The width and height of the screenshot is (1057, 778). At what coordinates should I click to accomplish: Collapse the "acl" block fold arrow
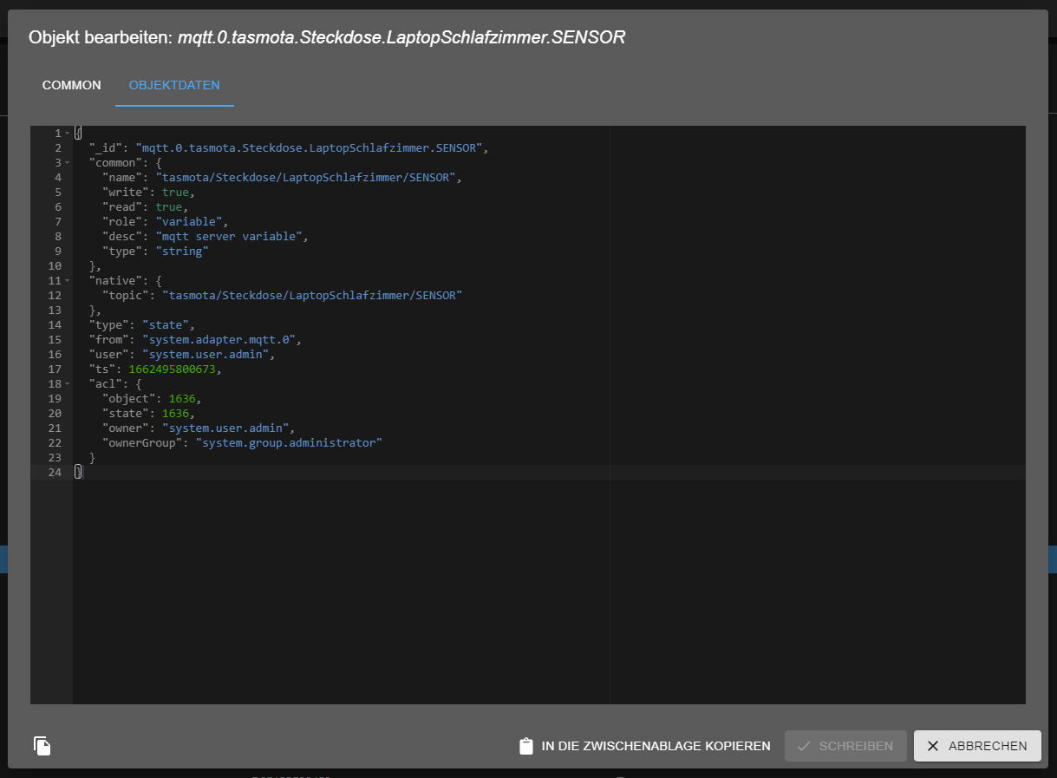pyautogui.click(x=67, y=384)
